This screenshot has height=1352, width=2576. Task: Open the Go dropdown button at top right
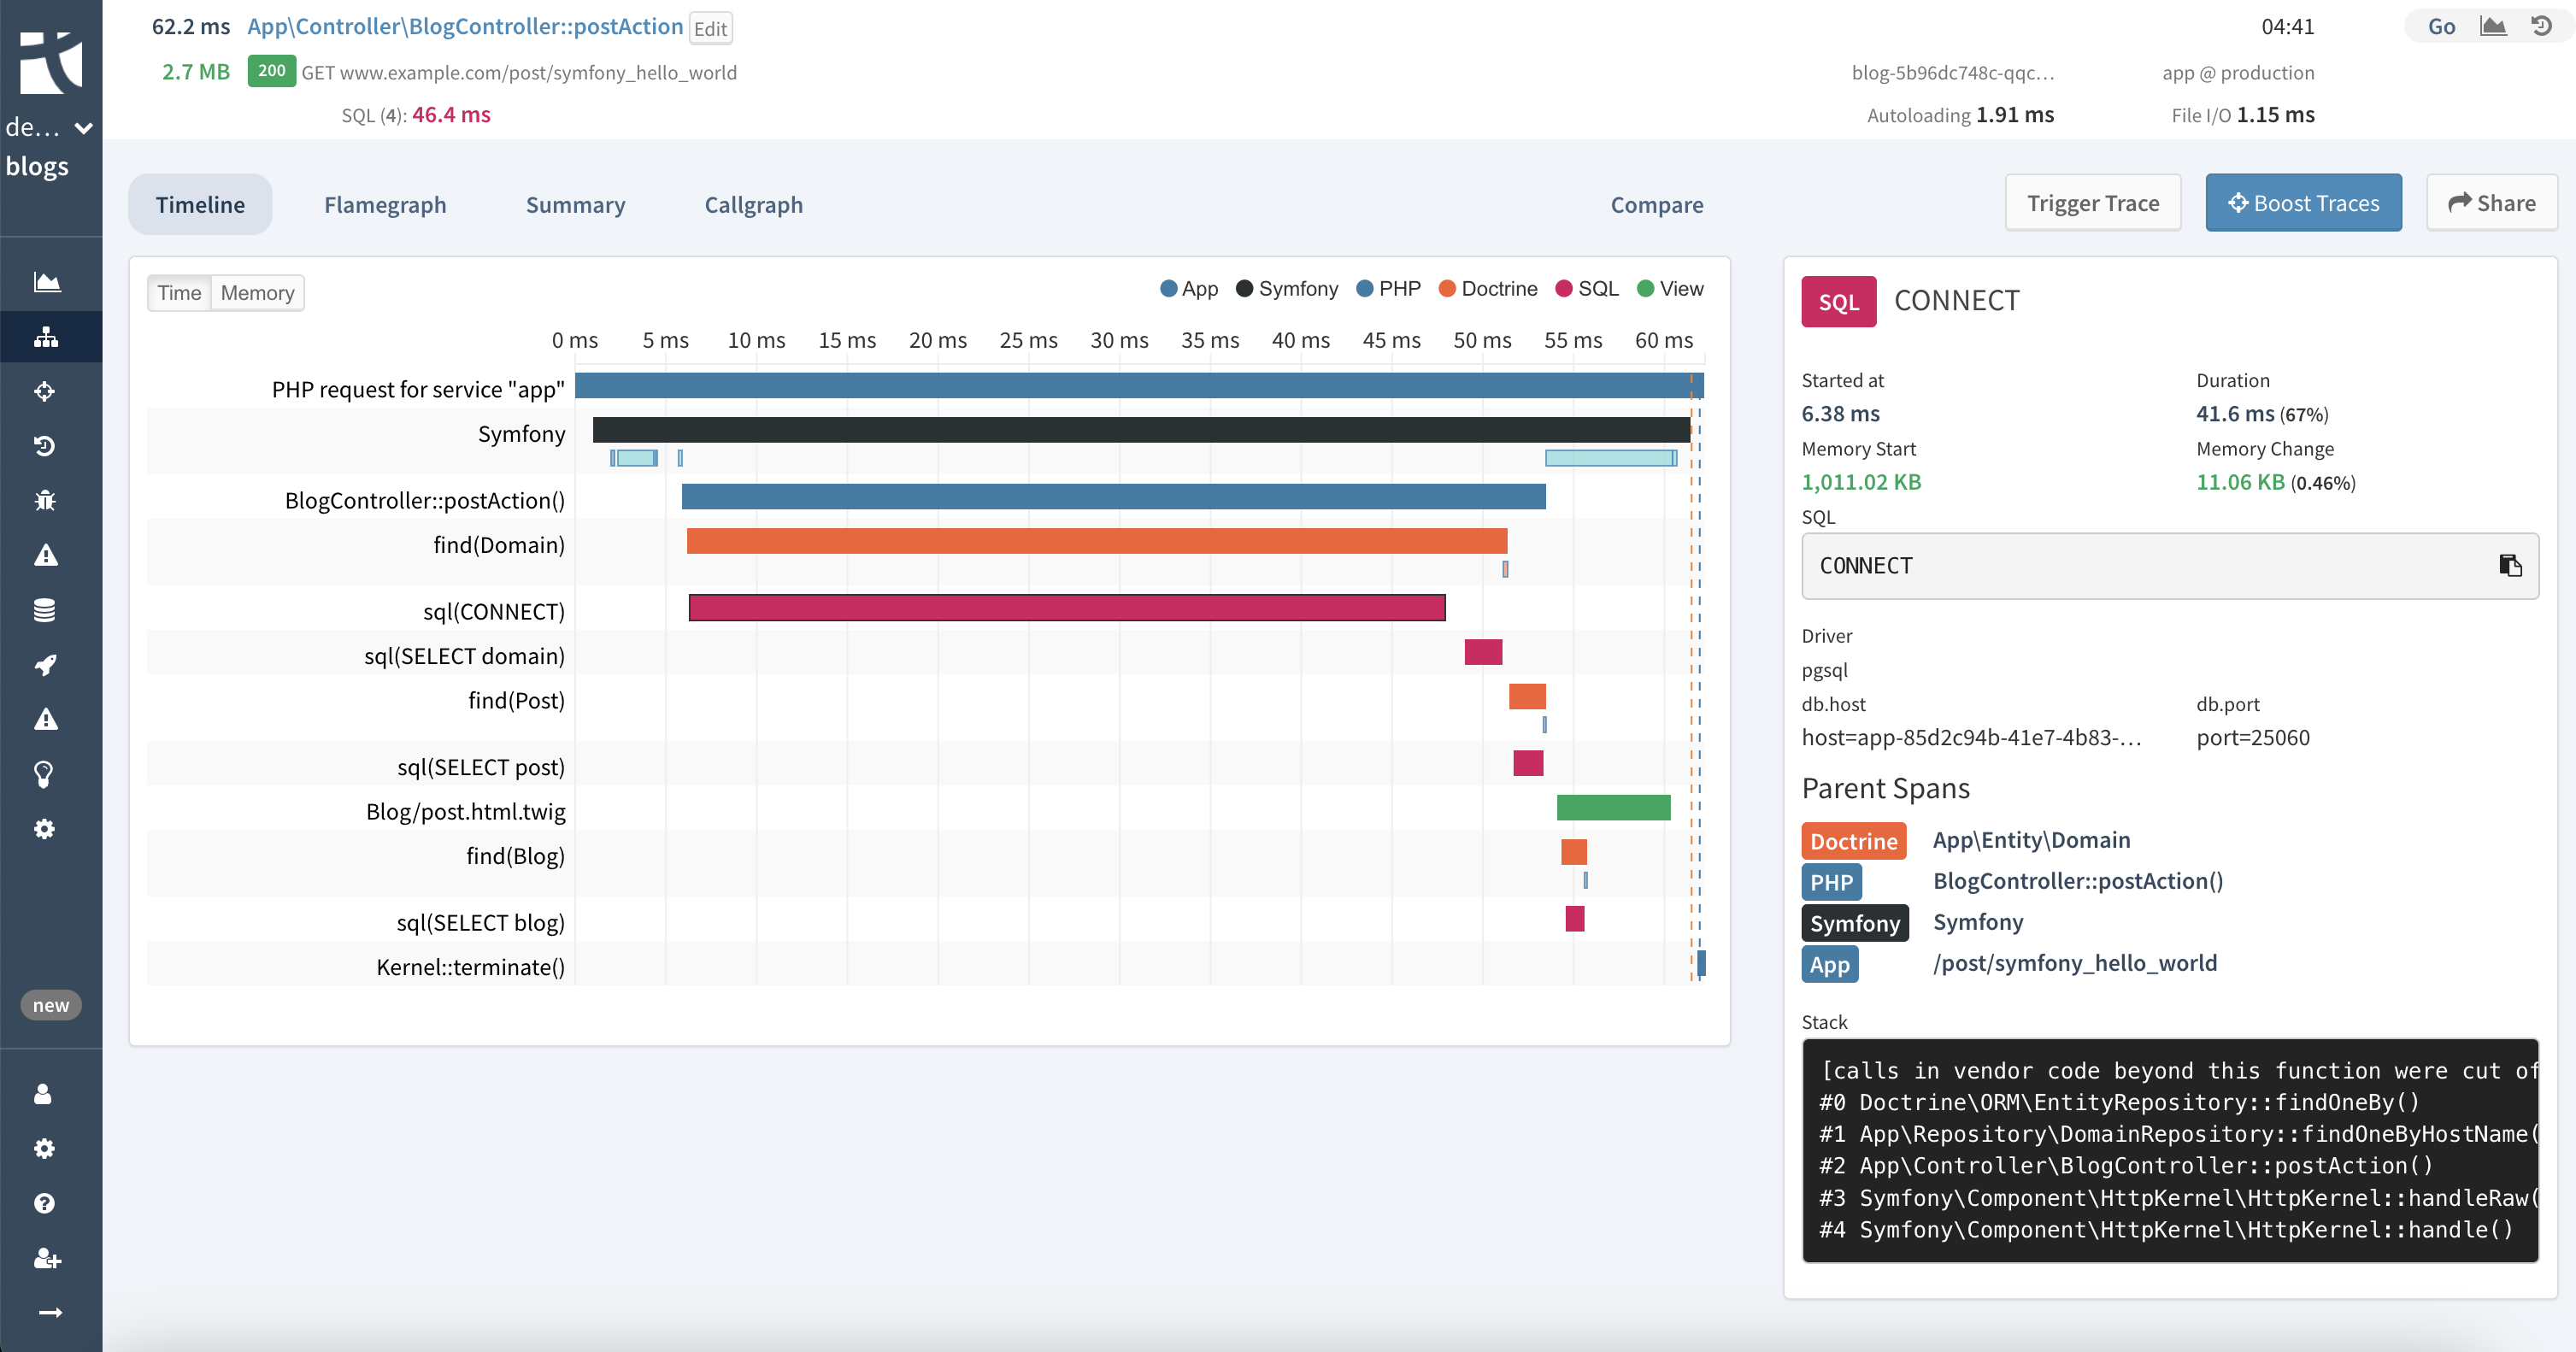(2441, 27)
